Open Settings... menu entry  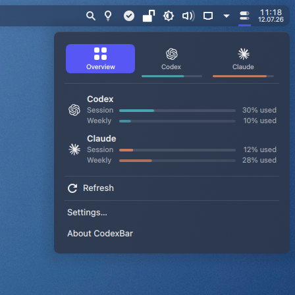tap(87, 213)
